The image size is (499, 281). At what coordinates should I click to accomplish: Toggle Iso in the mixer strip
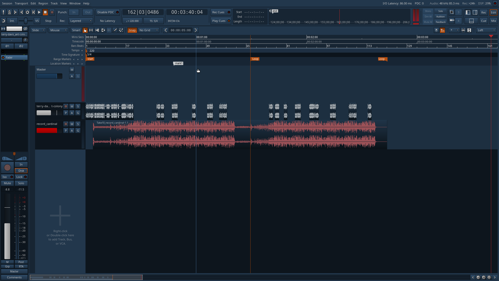(x=7, y=177)
